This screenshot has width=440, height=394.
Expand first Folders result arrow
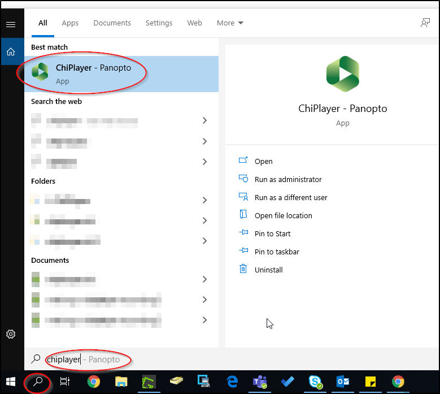[204, 200]
